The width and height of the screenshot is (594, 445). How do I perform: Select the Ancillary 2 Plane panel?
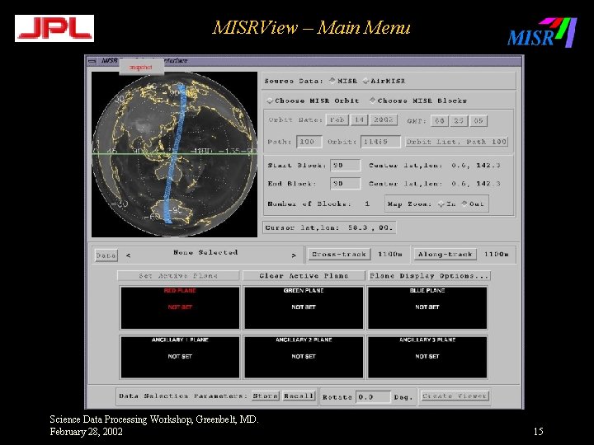click(304, 357)
